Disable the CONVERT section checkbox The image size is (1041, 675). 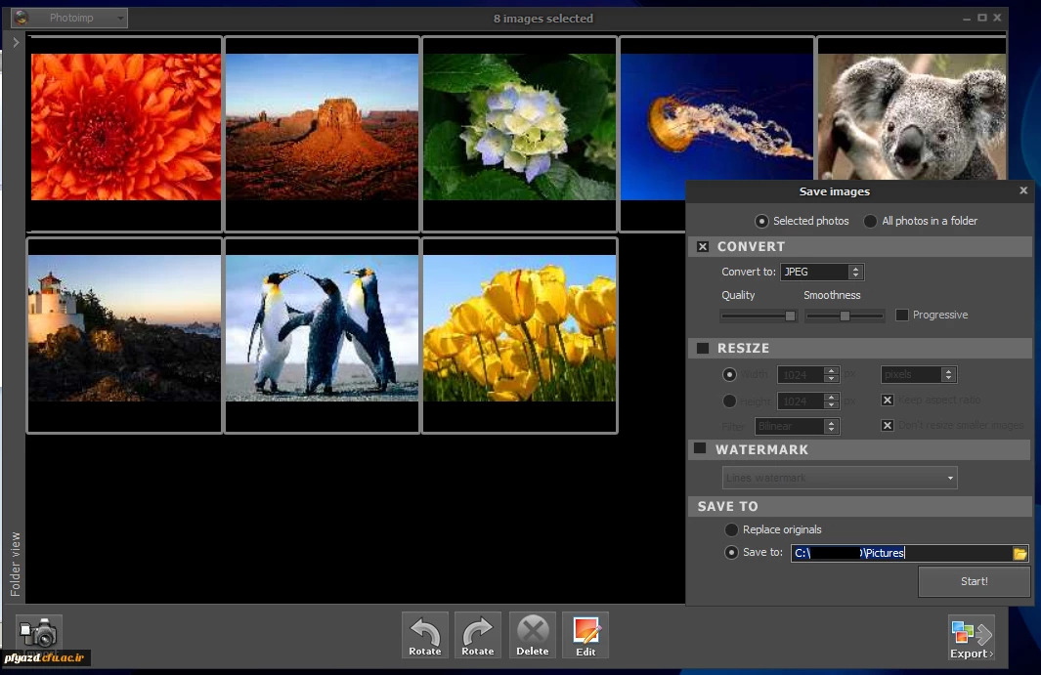(703, 247)
